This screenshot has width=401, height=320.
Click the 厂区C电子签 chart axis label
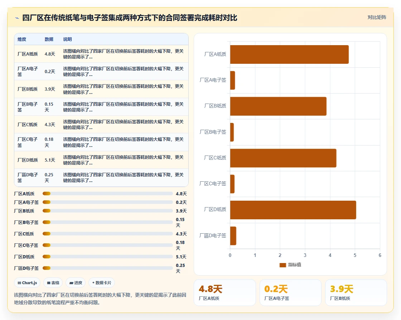(213, 183)
